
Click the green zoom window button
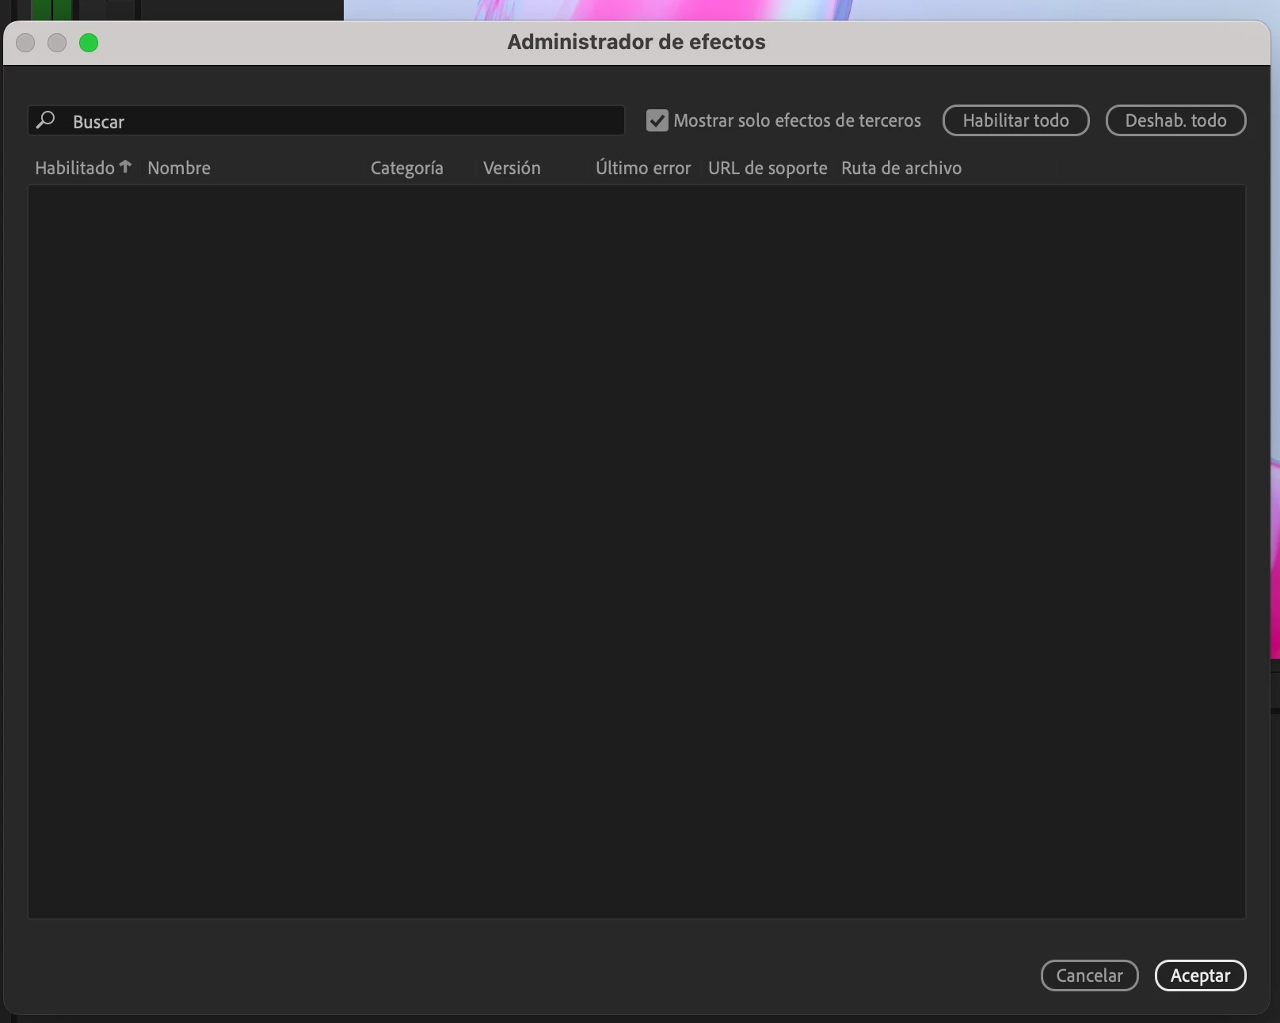tap(89, 43)
